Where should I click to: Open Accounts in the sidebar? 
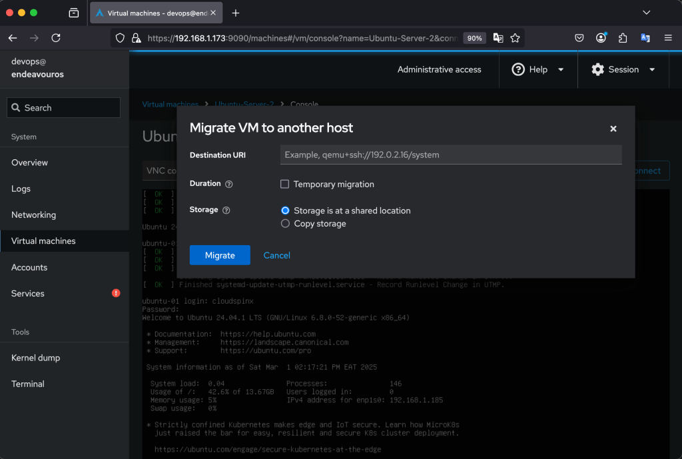pyautogui.click(x=65, y=268)
